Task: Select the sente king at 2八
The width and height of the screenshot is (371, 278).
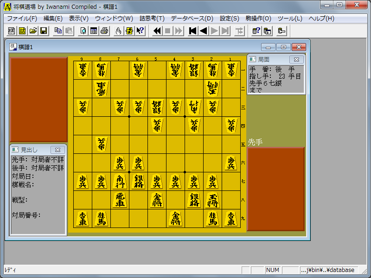Action: click(212, 200)
